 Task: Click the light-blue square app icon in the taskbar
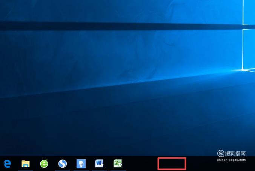(81, 164)
